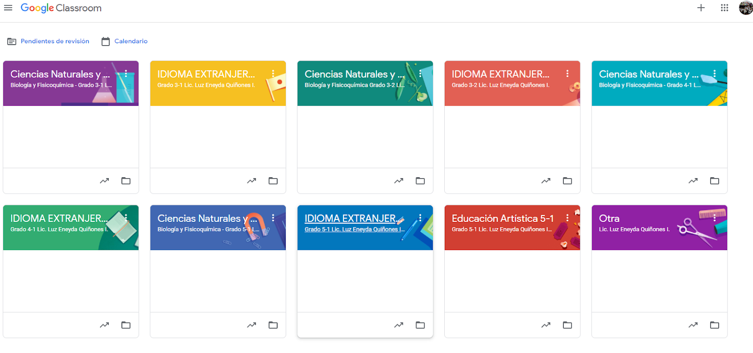Expand options menu on yellow IDIOMA EXTRANJERO Grado 3-1 card
The image size is (753, 353).
(x=273, y=73)
